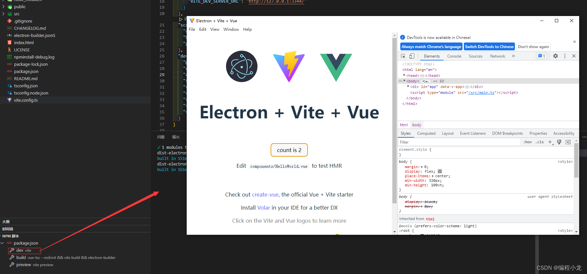Screen dimensions: 587x274
Task: Click the count is 2 button
Action: (289, 150)
